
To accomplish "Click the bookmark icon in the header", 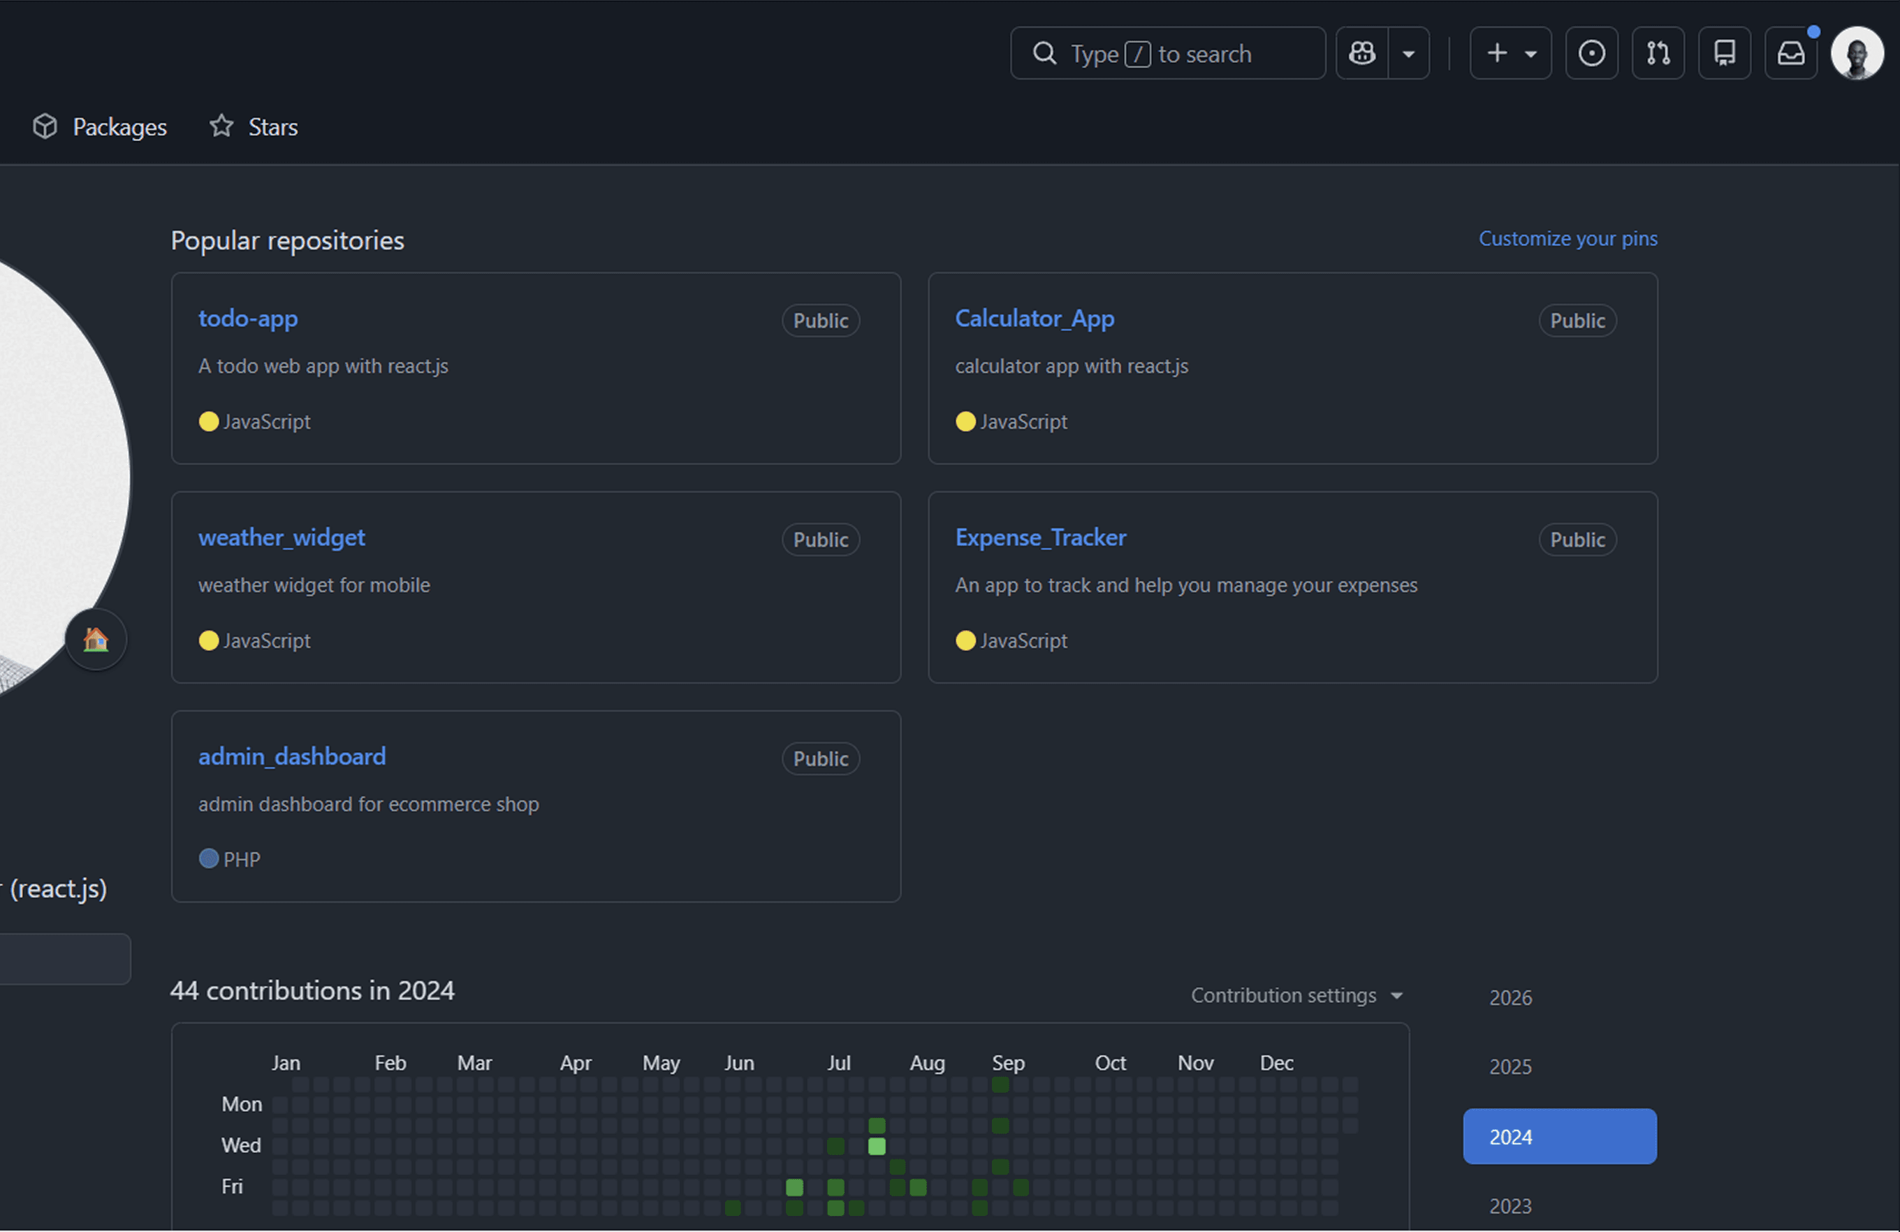I will click(1725, 52).
